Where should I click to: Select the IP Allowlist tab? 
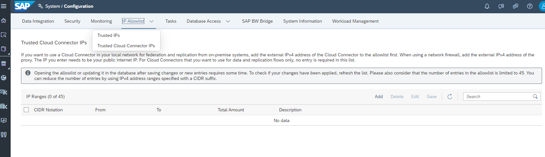[x=133, y=21]
